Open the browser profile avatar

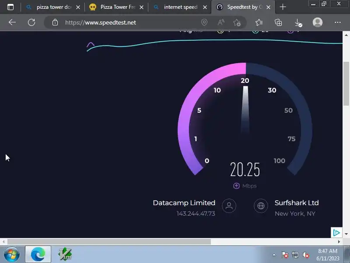point(318,22)
